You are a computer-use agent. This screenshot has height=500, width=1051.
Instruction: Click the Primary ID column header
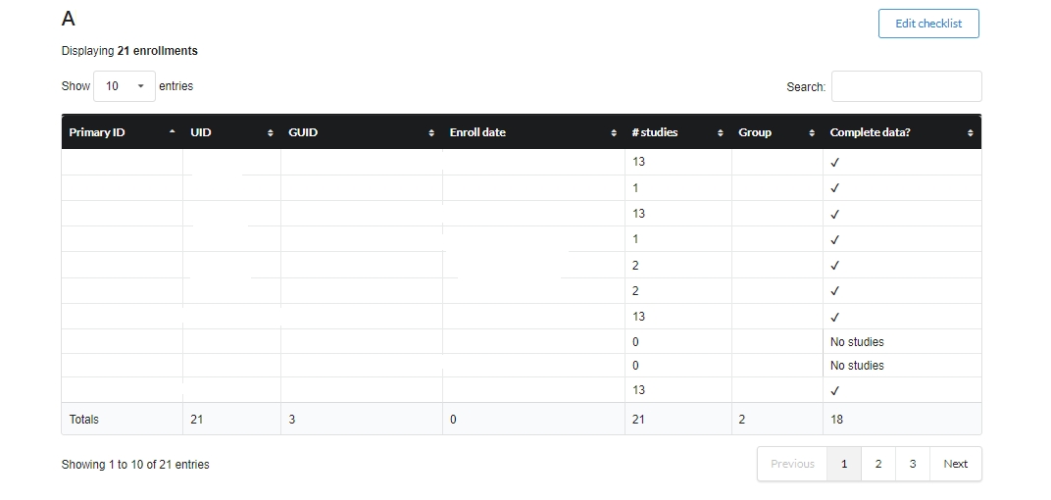[x=97, y=132]
